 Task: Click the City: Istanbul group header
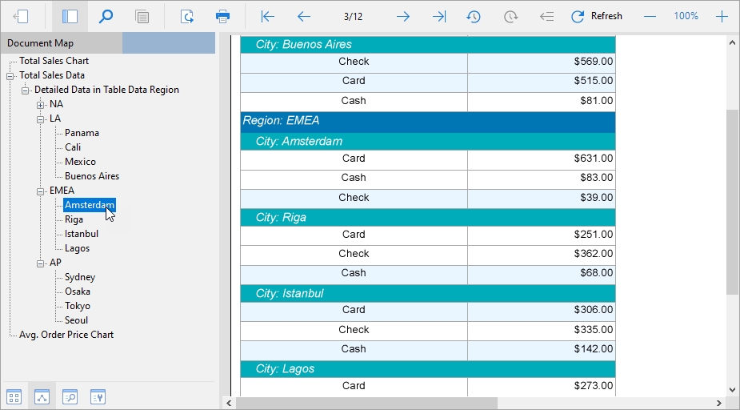[428, 293]
